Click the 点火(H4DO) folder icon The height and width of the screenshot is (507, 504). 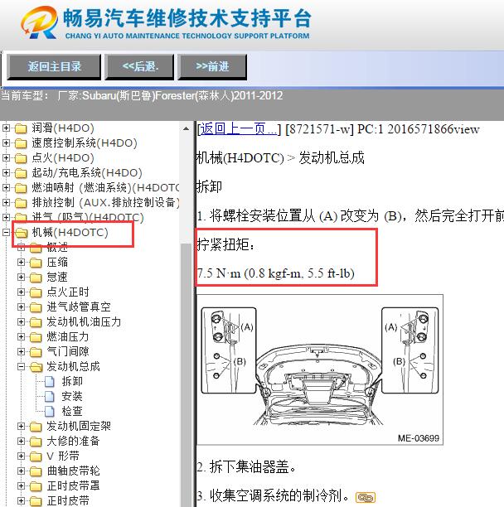[x=21, y=158]
